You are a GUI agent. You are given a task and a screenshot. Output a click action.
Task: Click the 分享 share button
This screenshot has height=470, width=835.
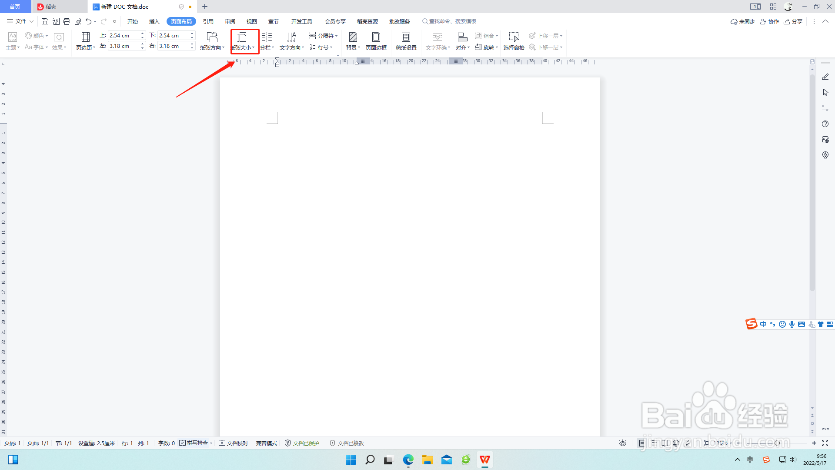pyautogui.click(x=793, y=21)
